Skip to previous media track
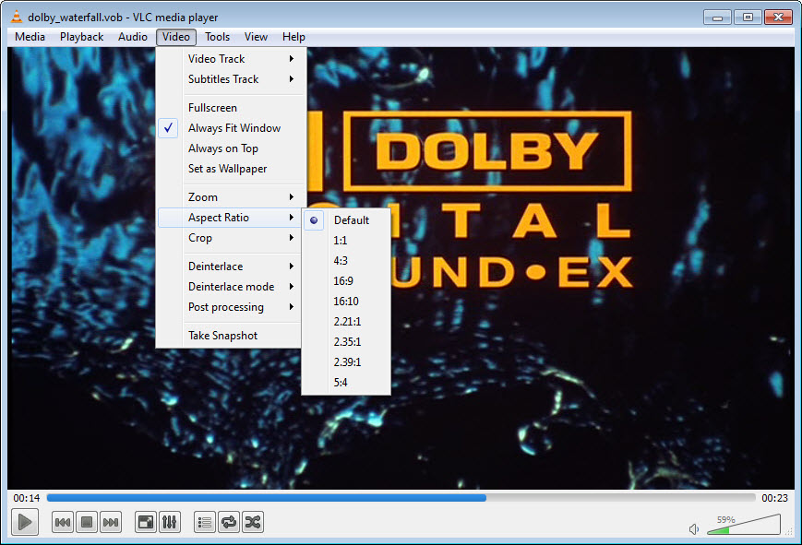Screen dimensions: 802x545 (63, 522)
